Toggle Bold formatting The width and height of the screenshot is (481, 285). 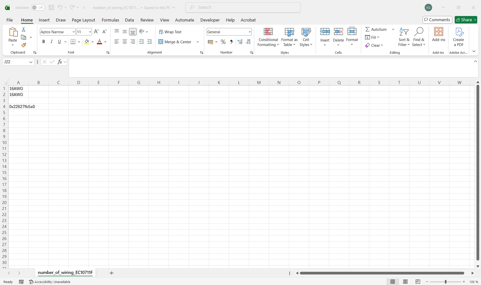(x=44, y=42)
